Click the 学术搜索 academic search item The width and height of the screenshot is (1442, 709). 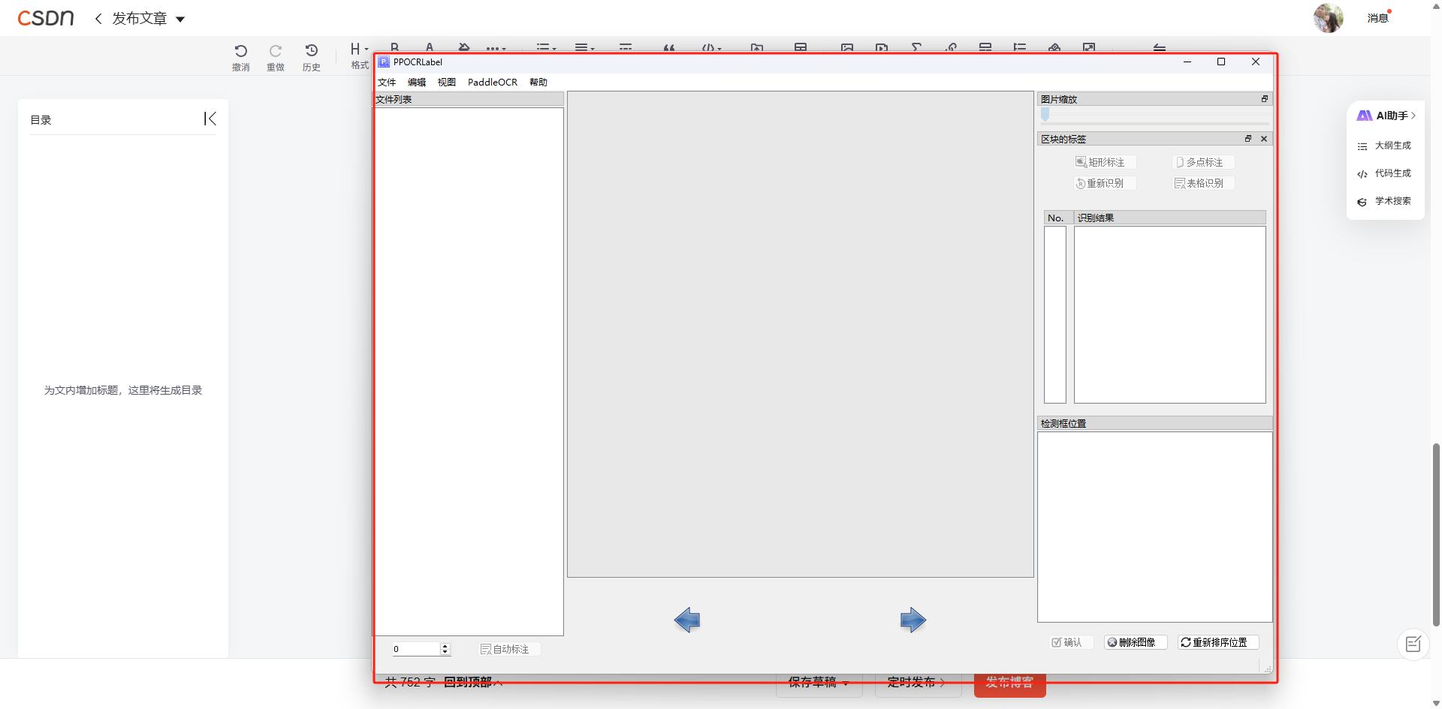[1384, 201]
